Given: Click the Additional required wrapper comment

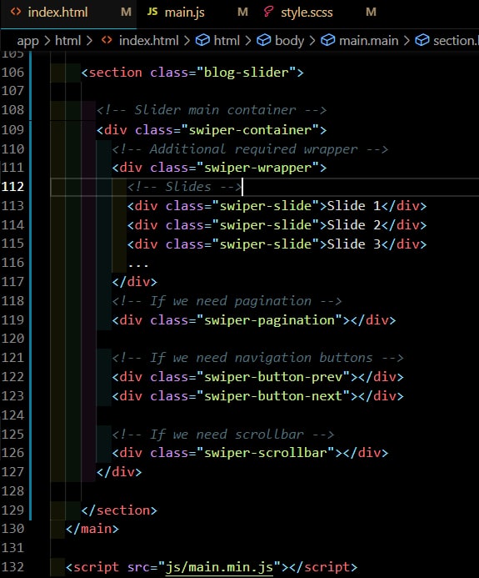Looking at the screenshot, I should [250, 149].
